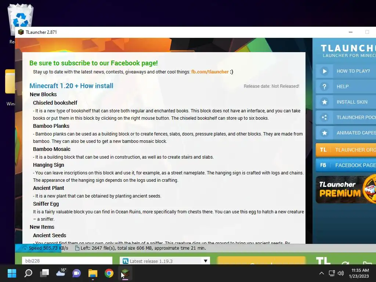This screenshot has height=282, width=376.
Task: Open the Chat camera icon on taskbar
Action: [77, 273]
